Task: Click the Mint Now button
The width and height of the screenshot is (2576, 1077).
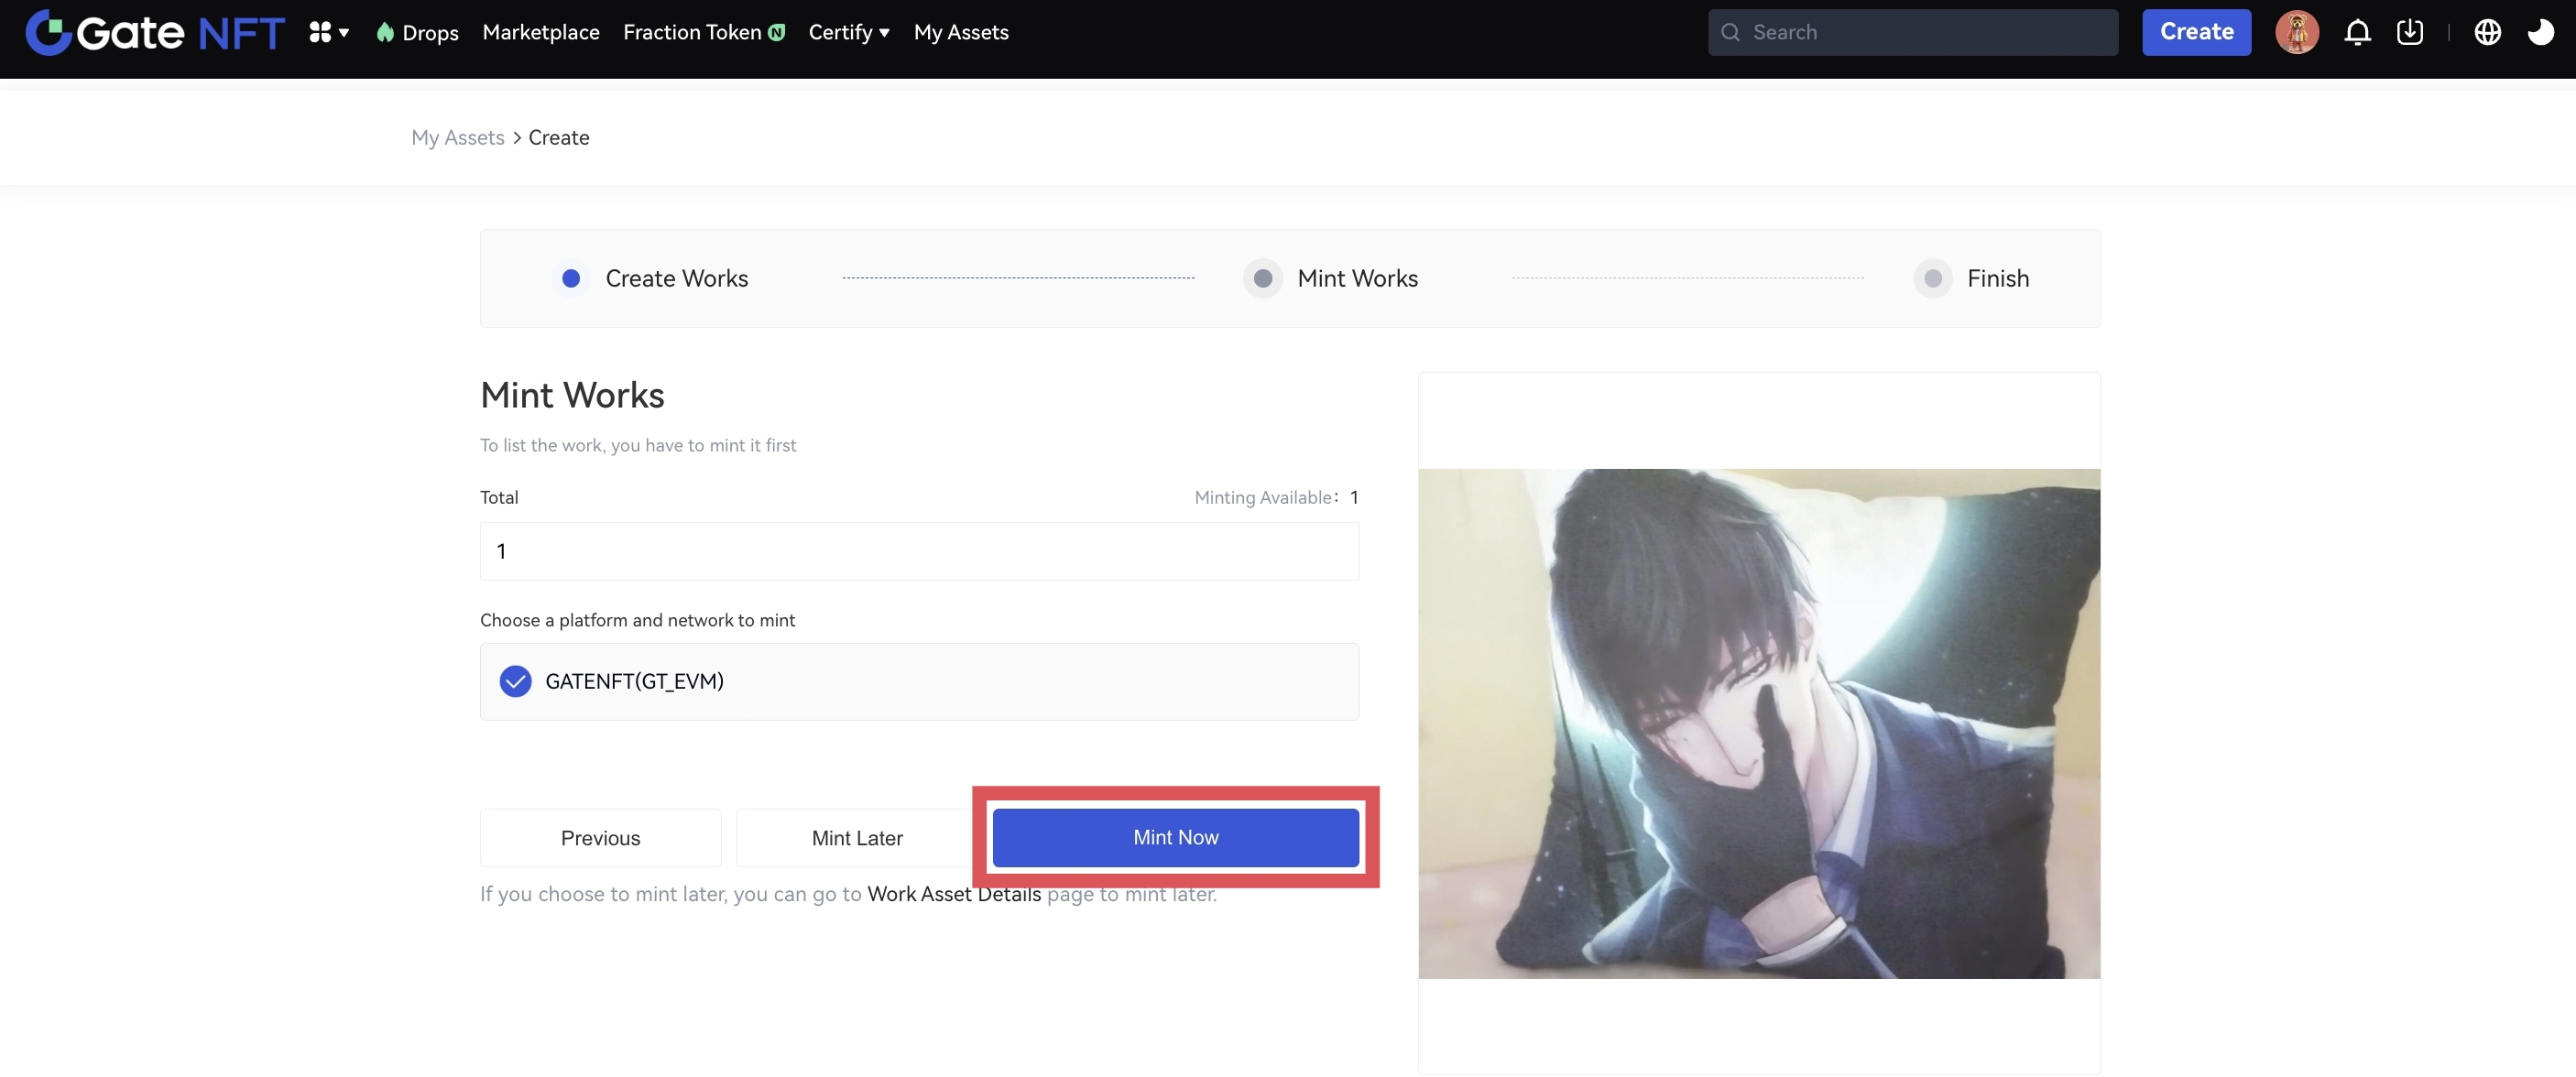Action: (1175, 837)
